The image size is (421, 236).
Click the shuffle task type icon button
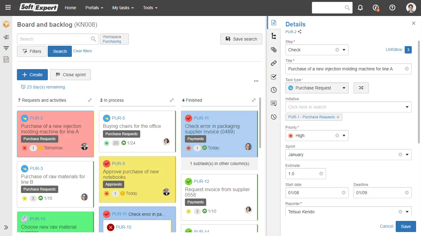coord(361,88)
